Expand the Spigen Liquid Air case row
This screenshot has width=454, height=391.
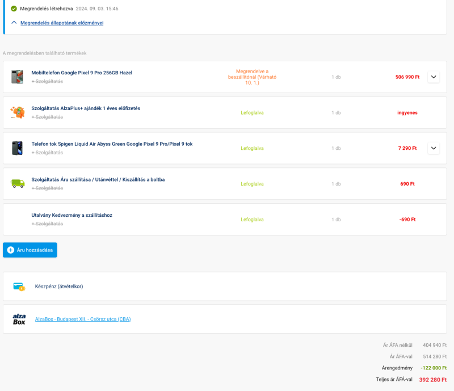pyautogui.click(x=434, y=148)
